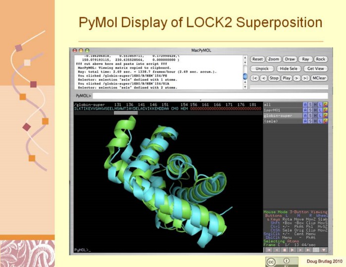Image resolution: width=346 pixels, height=267 pixels.
Task: Click the down-triangle icon beside frame controls
Action: pyautogui.click(x=323, y=250)
